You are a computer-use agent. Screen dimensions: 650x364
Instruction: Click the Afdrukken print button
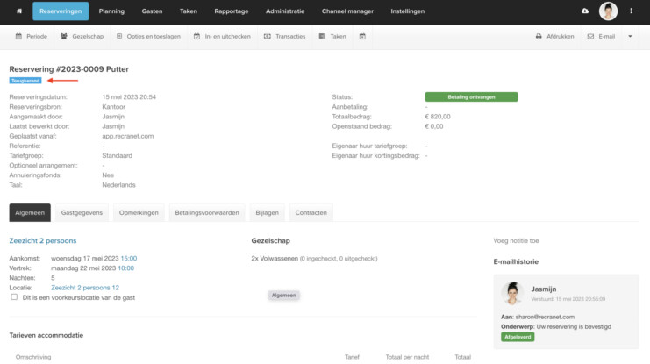click(x=554, y=37)
